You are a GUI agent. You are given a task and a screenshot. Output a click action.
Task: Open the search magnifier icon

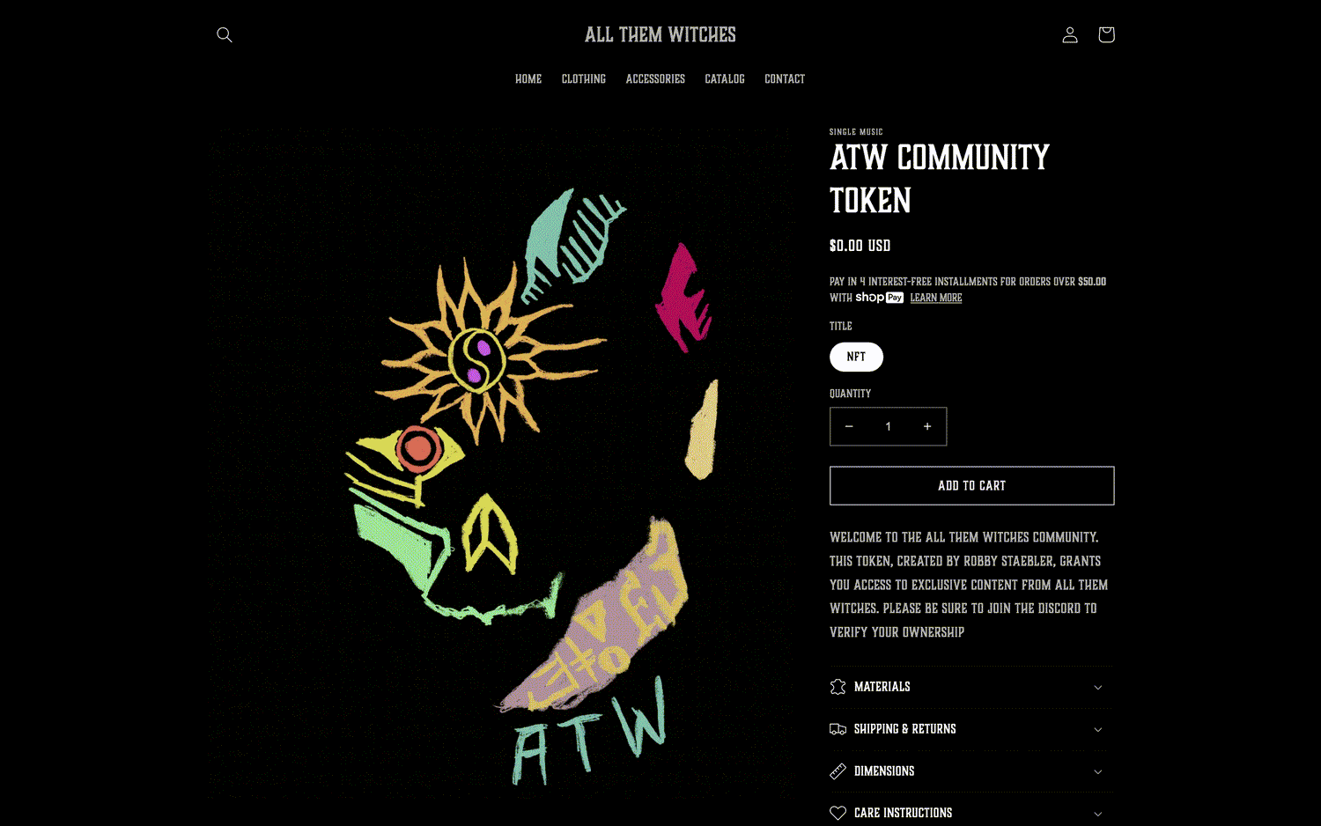pos(225,34)
